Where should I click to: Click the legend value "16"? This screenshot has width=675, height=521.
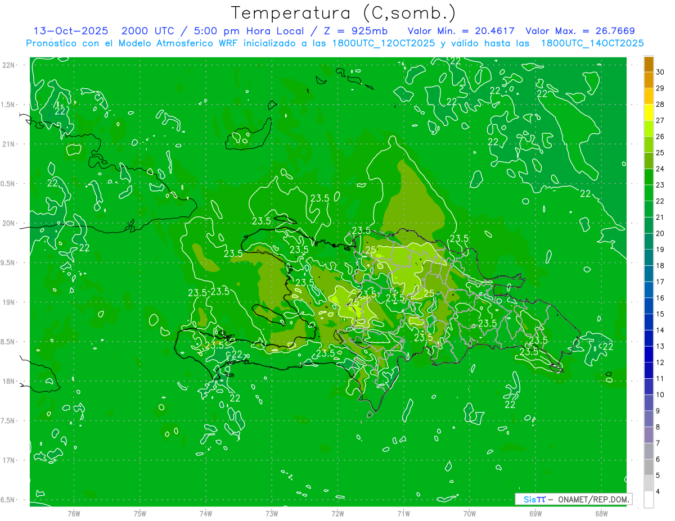[660, 298]
